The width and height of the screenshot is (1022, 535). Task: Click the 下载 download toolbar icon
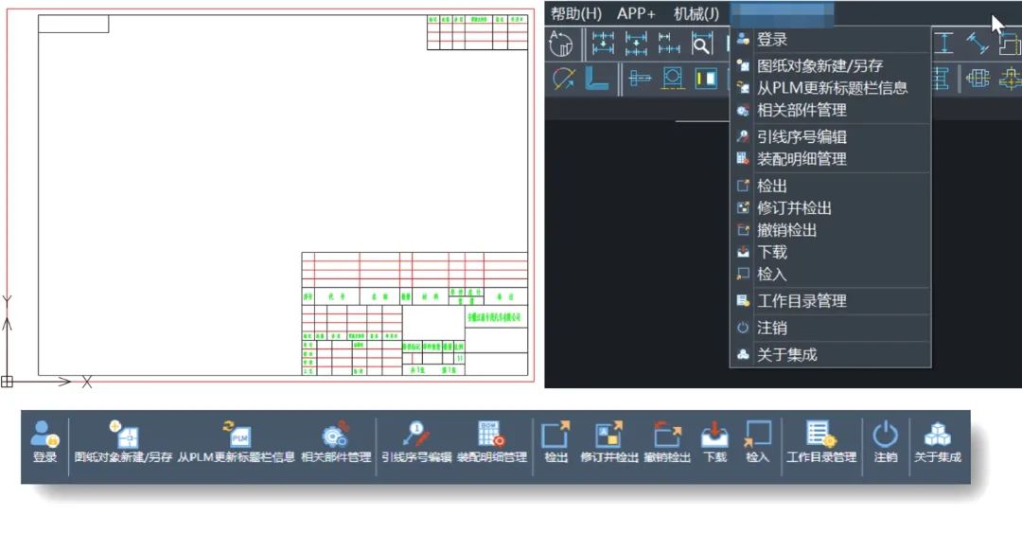click(714, 442)
